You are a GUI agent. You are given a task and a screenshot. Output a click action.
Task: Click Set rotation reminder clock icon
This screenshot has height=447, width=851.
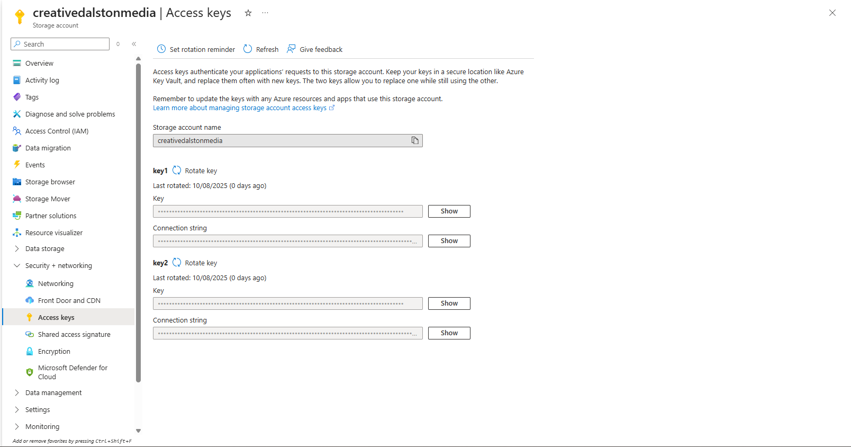[161, 49]
